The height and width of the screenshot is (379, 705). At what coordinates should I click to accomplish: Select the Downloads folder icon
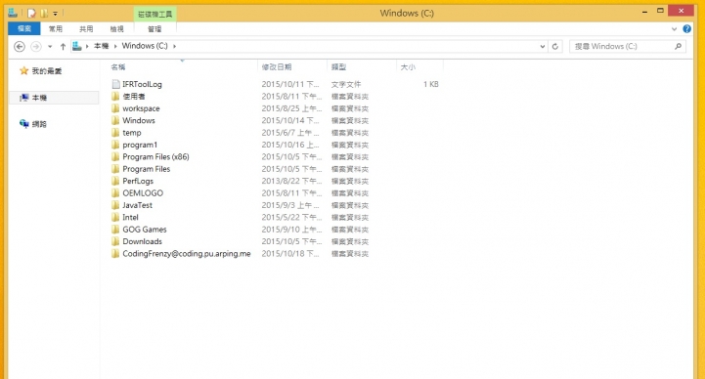coord(115,241)
